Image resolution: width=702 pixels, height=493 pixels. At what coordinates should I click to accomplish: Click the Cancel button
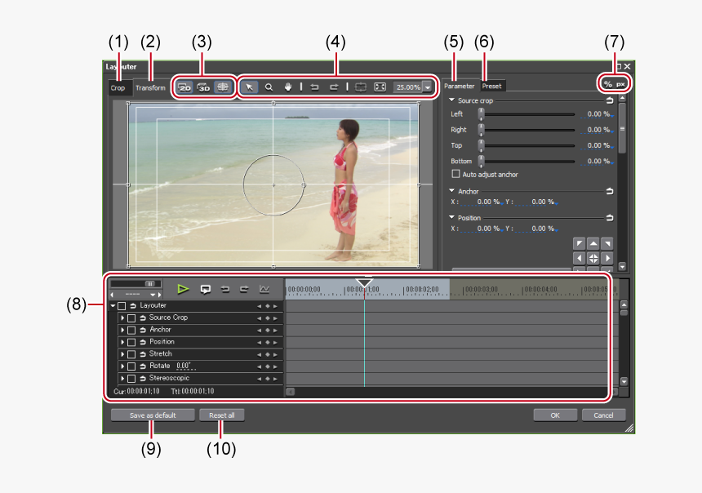pyautogui.click(x=603, y=415)
